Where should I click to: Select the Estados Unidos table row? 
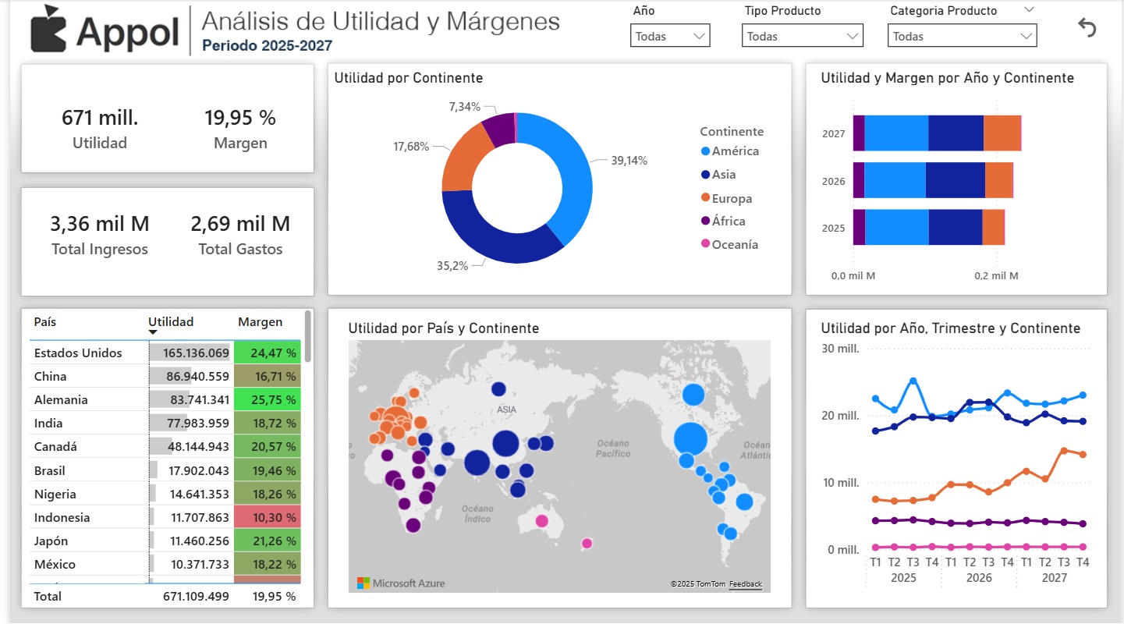(x=78, y=353)
